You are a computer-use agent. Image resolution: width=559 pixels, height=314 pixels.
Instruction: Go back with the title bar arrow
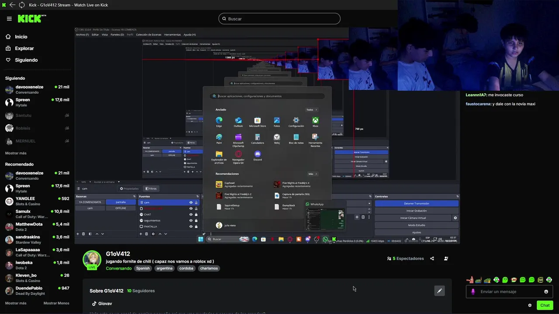pos(12,5)
